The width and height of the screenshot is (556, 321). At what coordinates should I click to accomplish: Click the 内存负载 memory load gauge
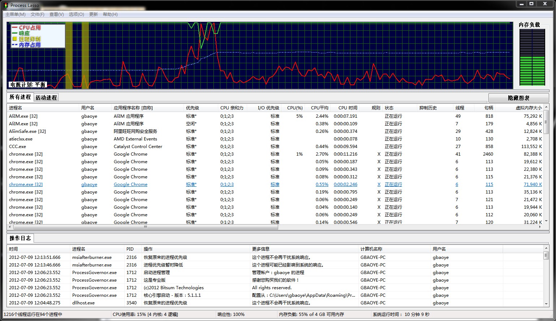tap(532, 57)
